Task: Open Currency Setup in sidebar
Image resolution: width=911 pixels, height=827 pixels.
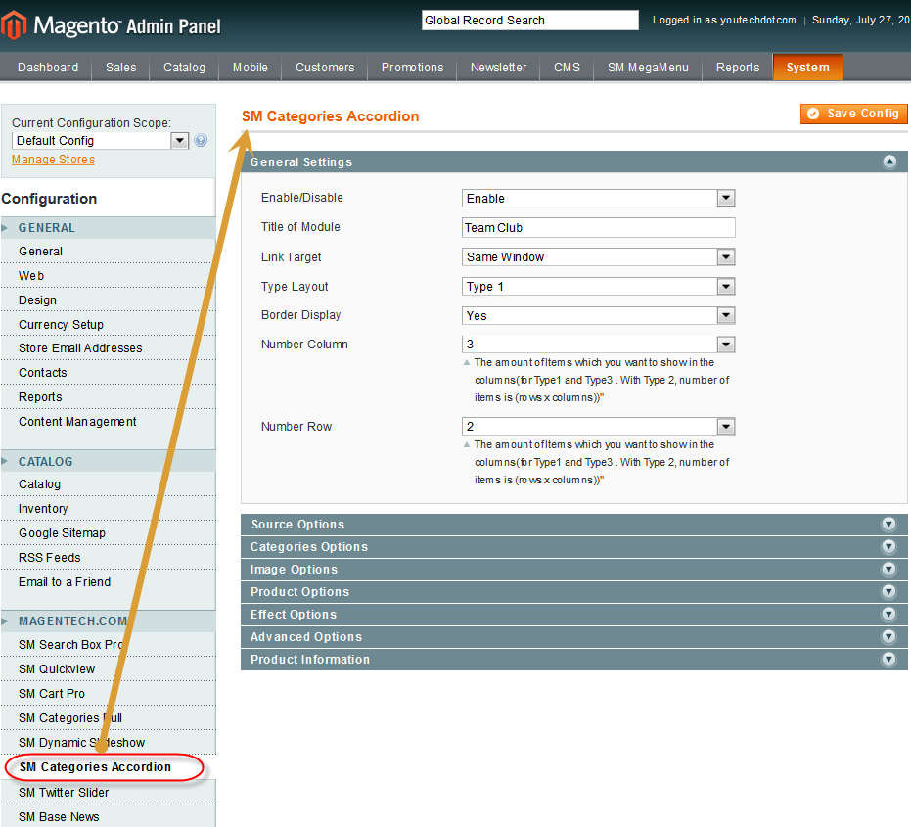Action: click(x=108, y=324)
